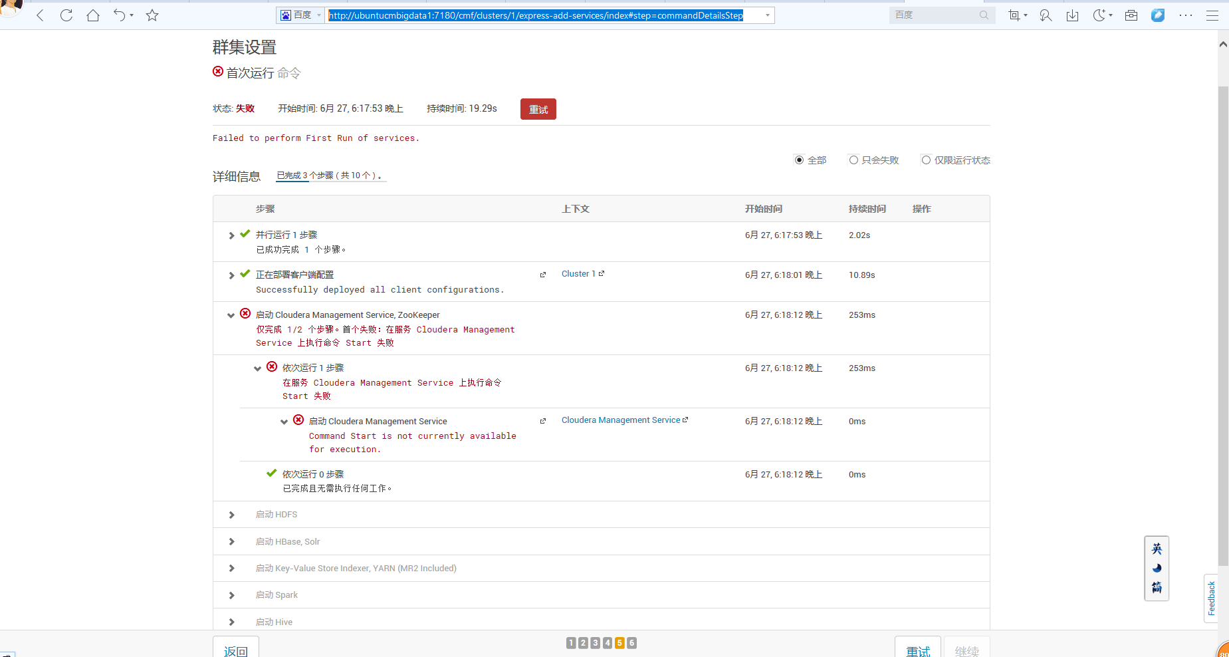
Task: Open external link icon in client configuration row
Action: click(543, 275)
